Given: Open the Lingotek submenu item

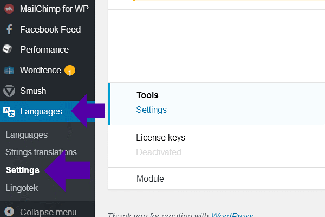Looking at the screenshot, I should coord(22,187).
